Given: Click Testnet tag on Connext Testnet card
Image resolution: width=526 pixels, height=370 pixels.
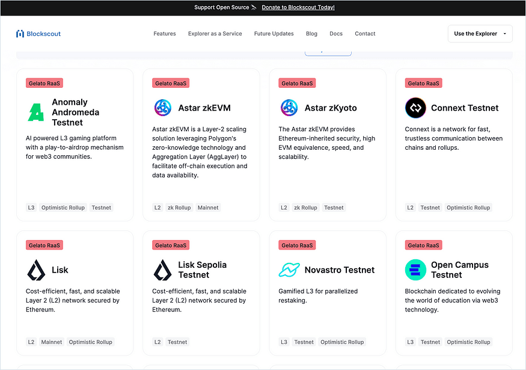Looking at the screenshot, I should [430, 208].
